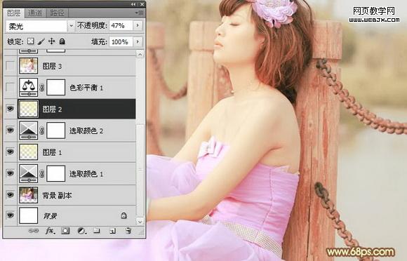The image size is (407, 261).
Task: Hide 图层 2 layer eye
Action: [10, 109]
